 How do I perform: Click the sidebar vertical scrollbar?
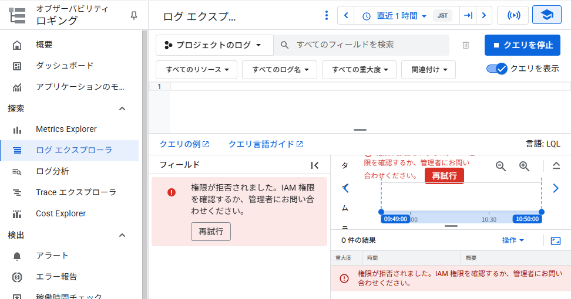(145, 165)
